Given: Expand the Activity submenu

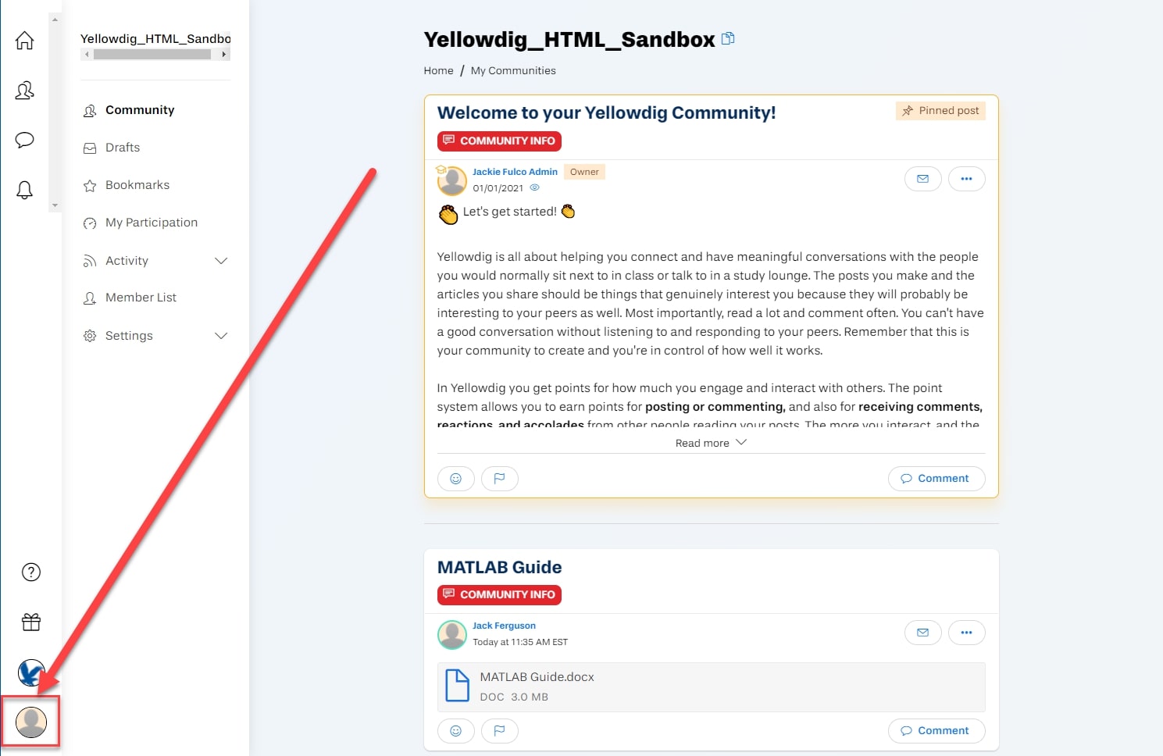Looking at the screenshot, I should pos(221,261).
